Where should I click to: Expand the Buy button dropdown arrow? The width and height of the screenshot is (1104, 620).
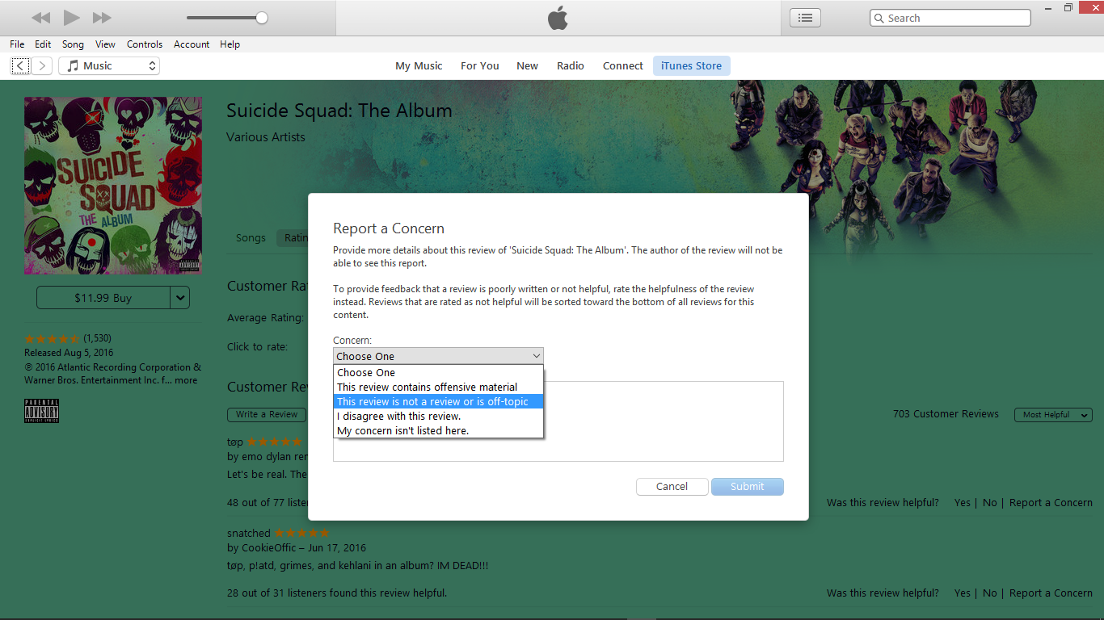tap(180, 298)
